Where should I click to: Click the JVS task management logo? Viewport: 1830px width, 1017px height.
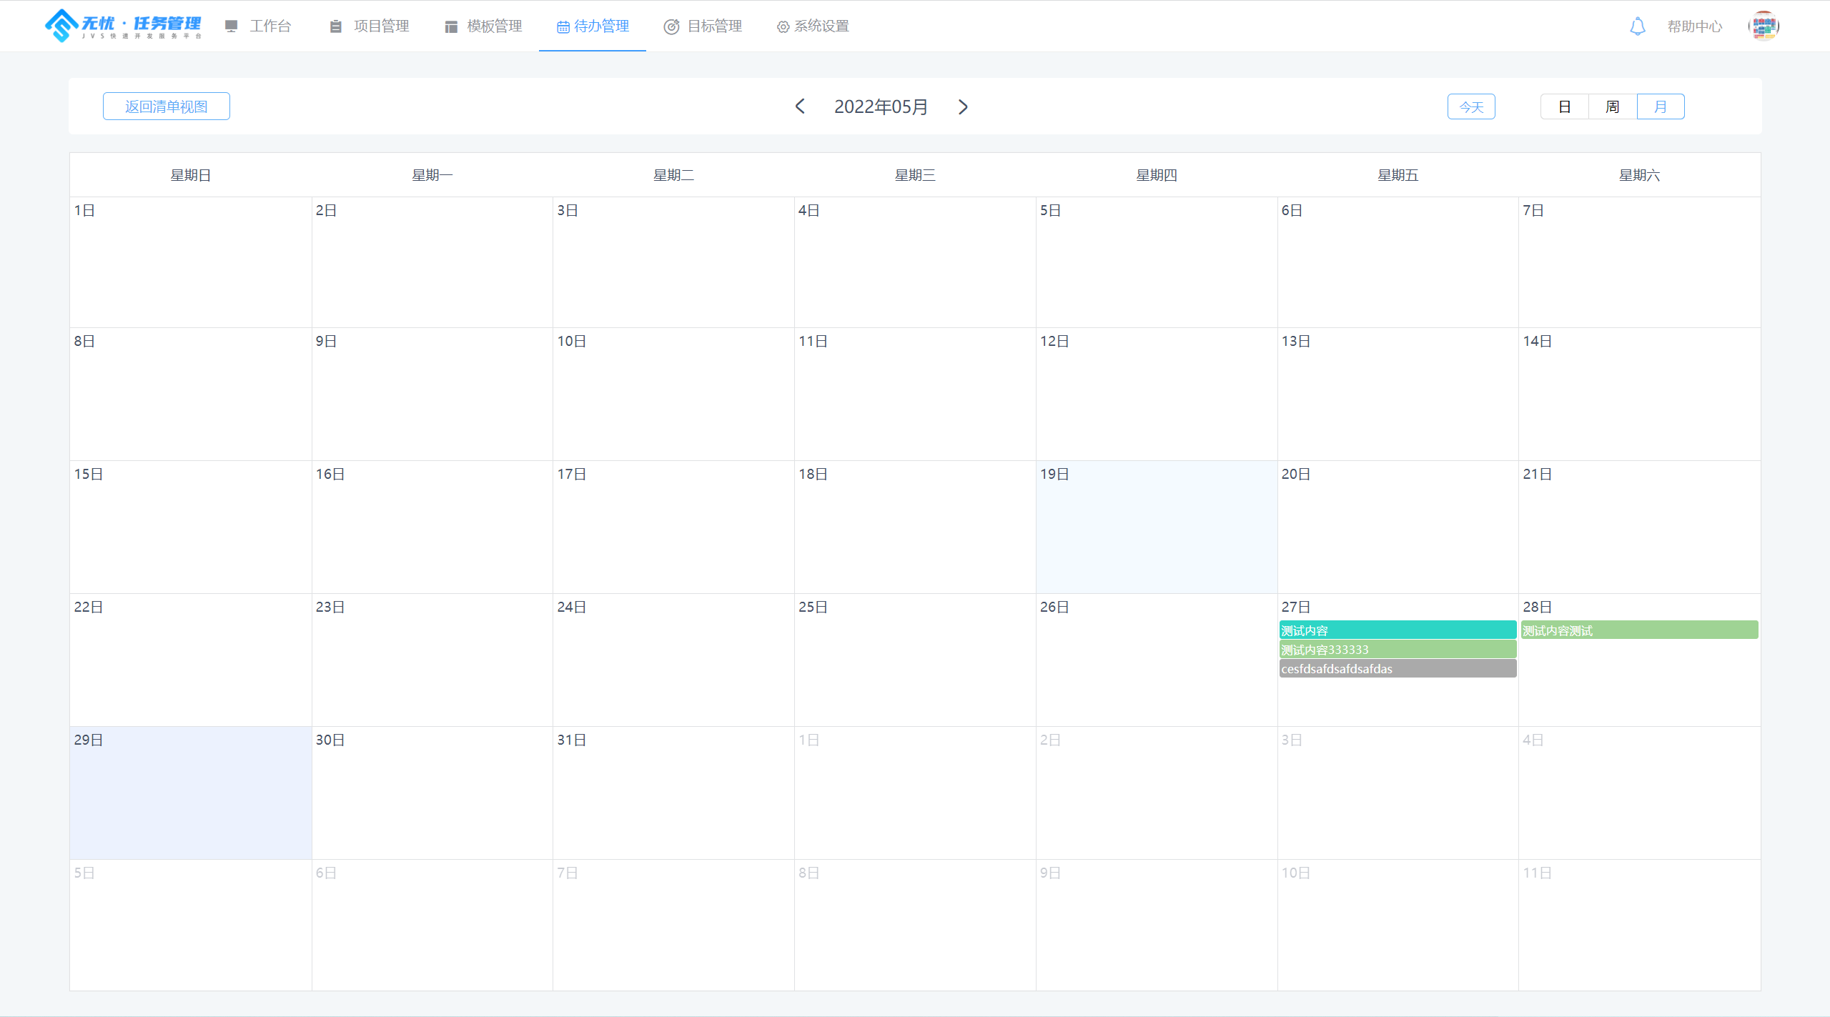(x=123, y=26)
